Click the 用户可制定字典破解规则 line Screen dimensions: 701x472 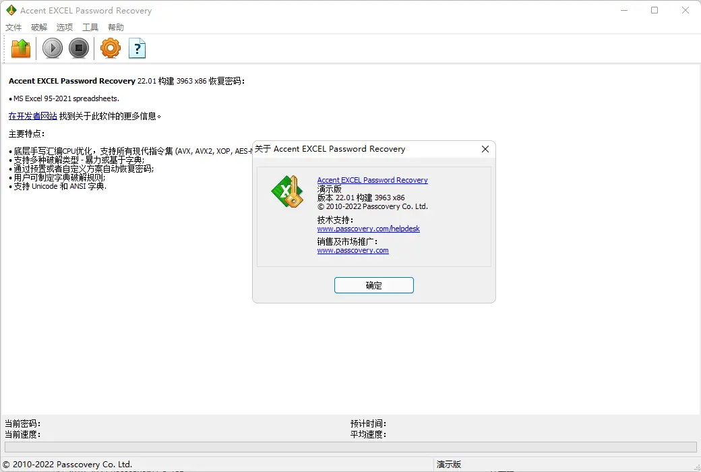point(57,177)
